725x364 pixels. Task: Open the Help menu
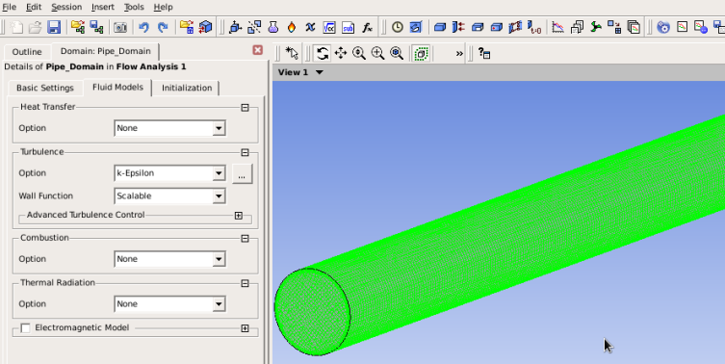tap(164, 7)
